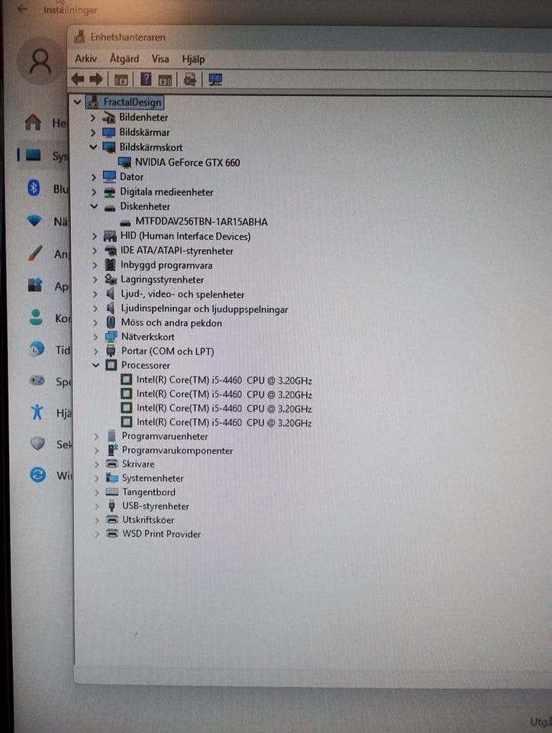
Task: Click the USB-styrenheter plug icon
Action: point(111,505)
